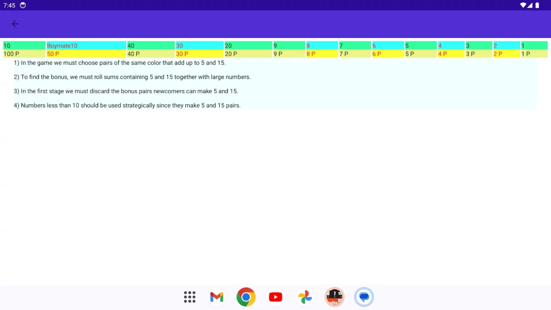Open the app drawer grid icon
551x310 pixels.
point(190,297)
